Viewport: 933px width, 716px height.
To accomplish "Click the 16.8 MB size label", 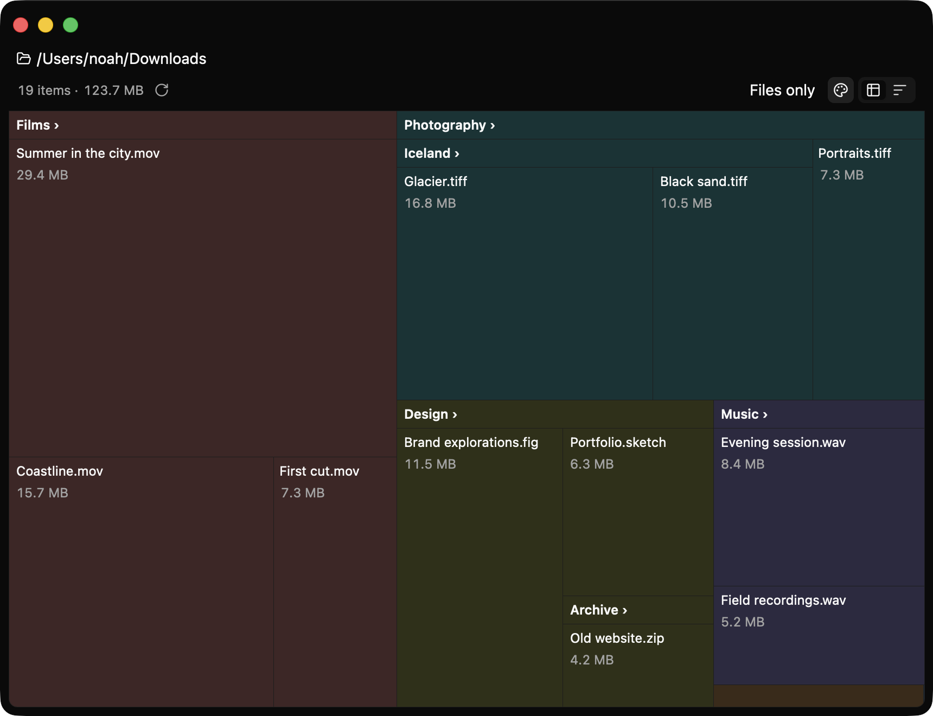I will pyautogui.click(x=430, y=203).
